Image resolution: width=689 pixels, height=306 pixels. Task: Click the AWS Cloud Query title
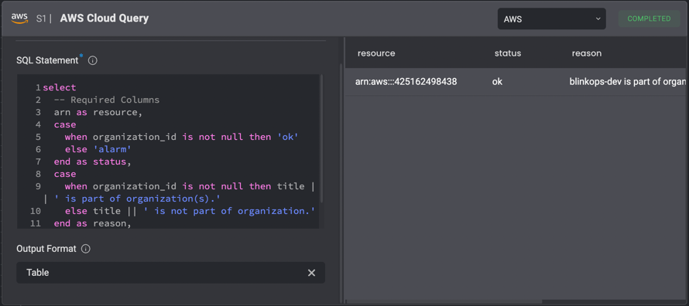click(x=105, y=19)
